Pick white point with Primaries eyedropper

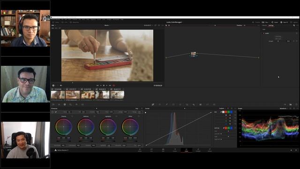click(56, 112)
